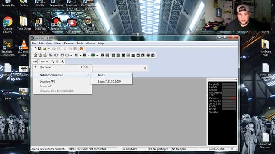Image resolution: width=275 pixels, height=154 pixels.
Task: Expand the connection port dropdown arrow
Action: tap(39, 62)
